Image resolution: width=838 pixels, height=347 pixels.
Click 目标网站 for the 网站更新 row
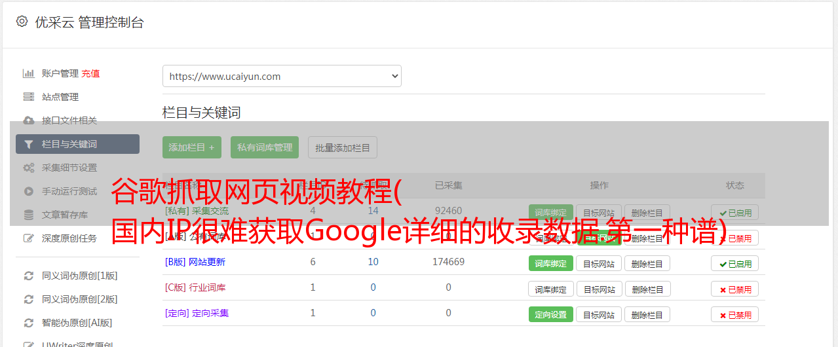[599, 263]
